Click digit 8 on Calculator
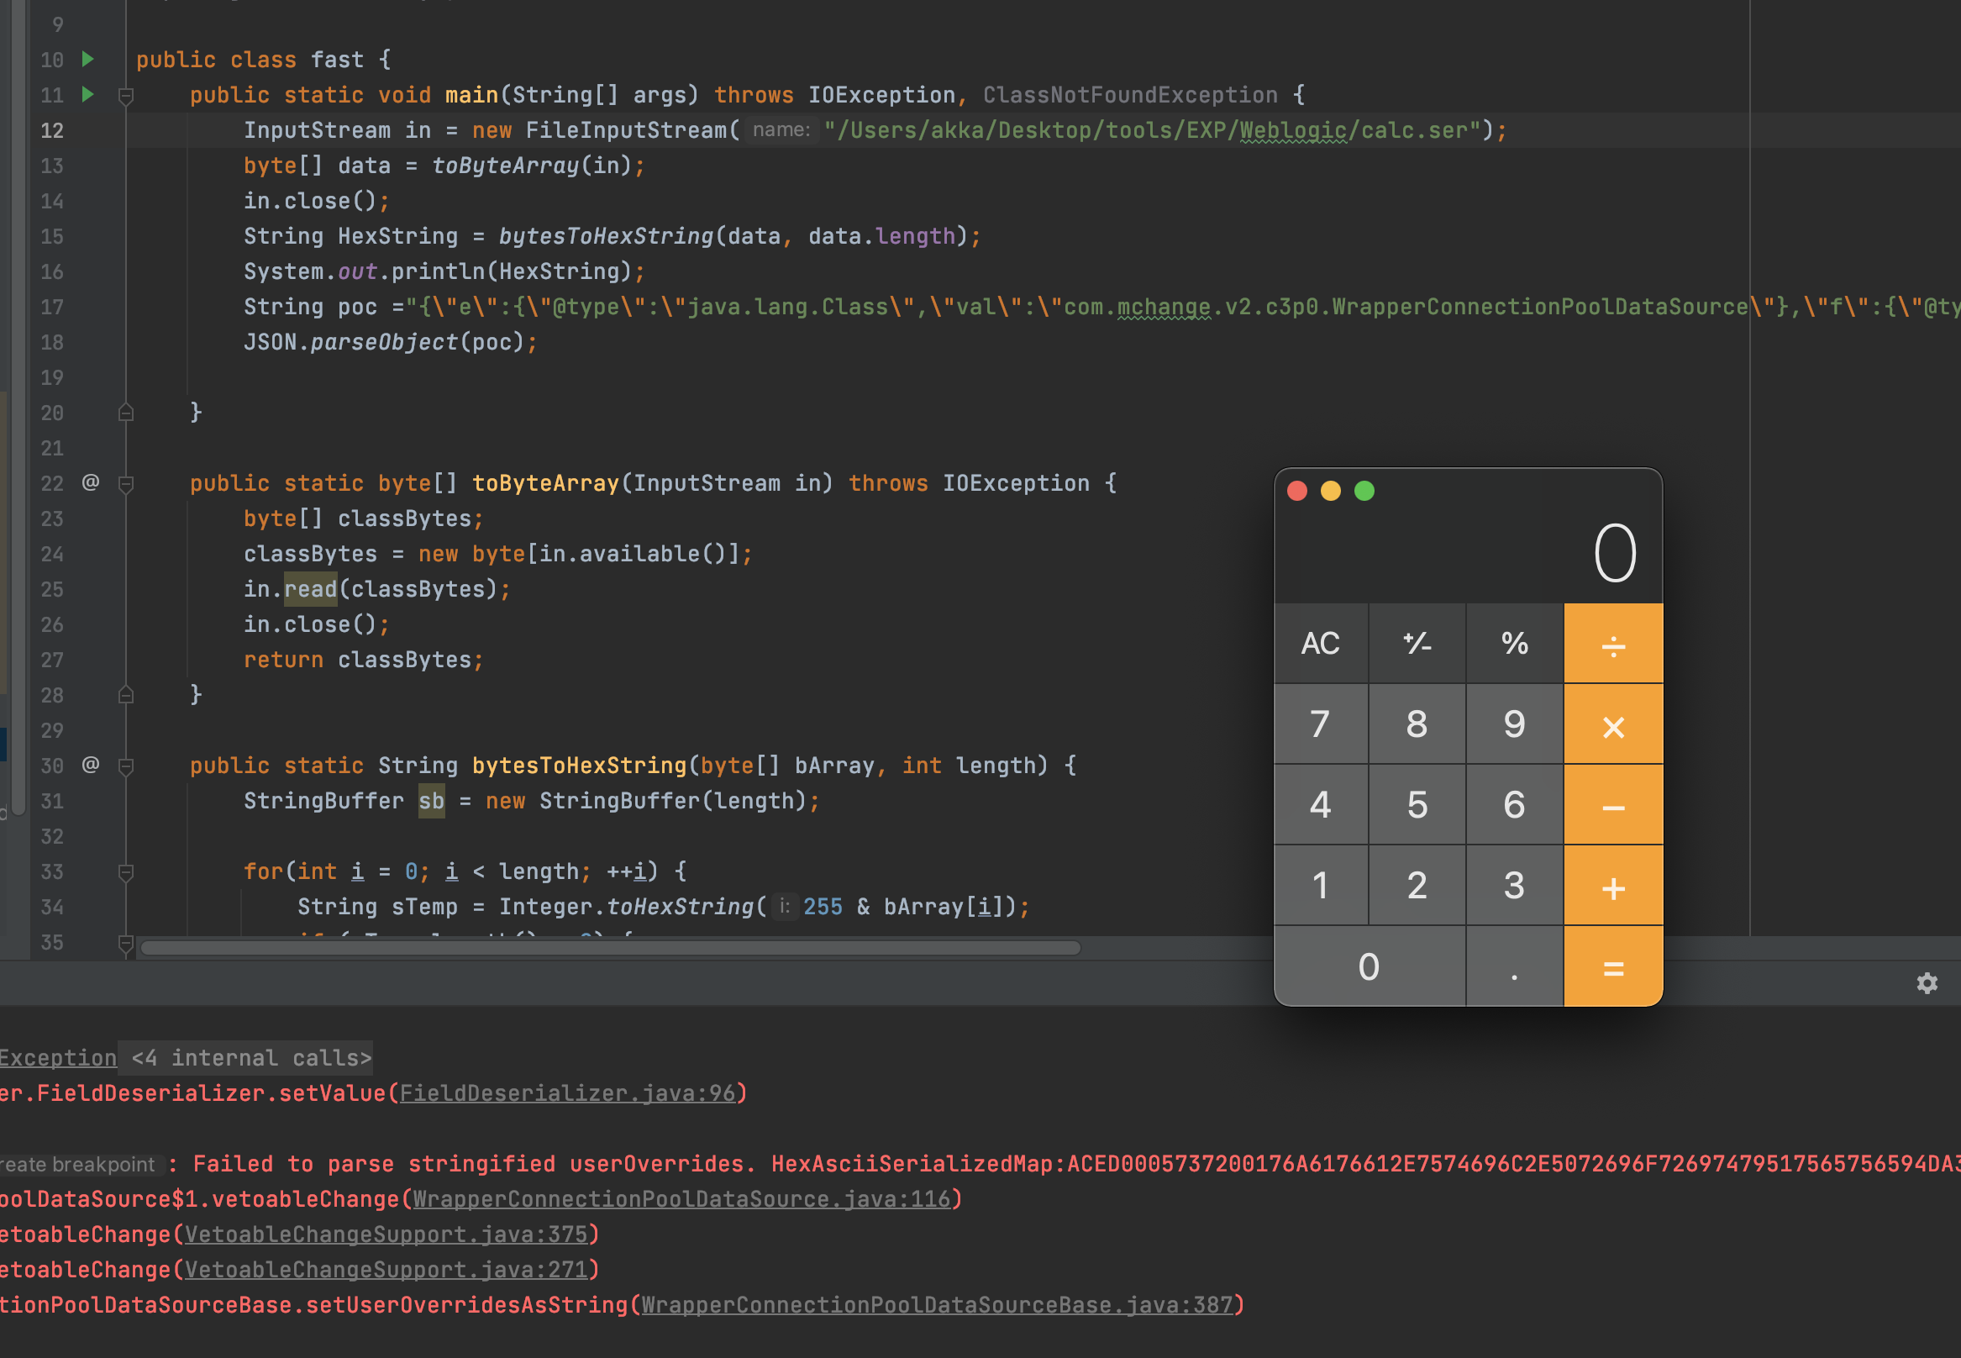The height and width of the screenshot is (1358, 1961). [1417, 724]
